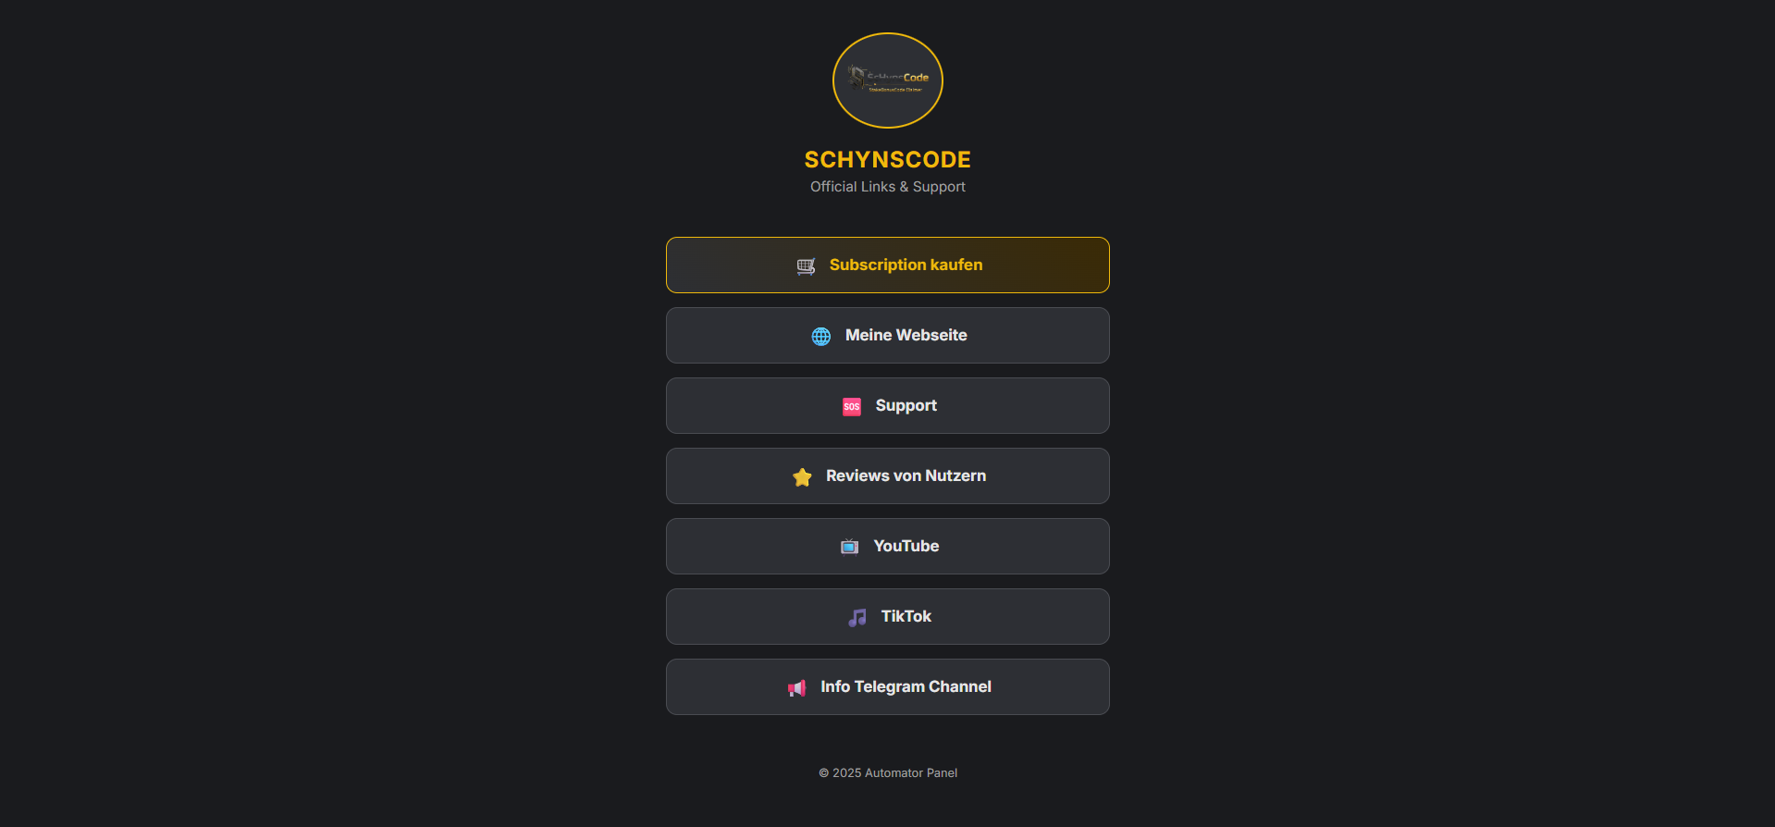Screen dimensions: 1775x827
Task: Click the SOS icon on the Support button
Action: point(851,406)
